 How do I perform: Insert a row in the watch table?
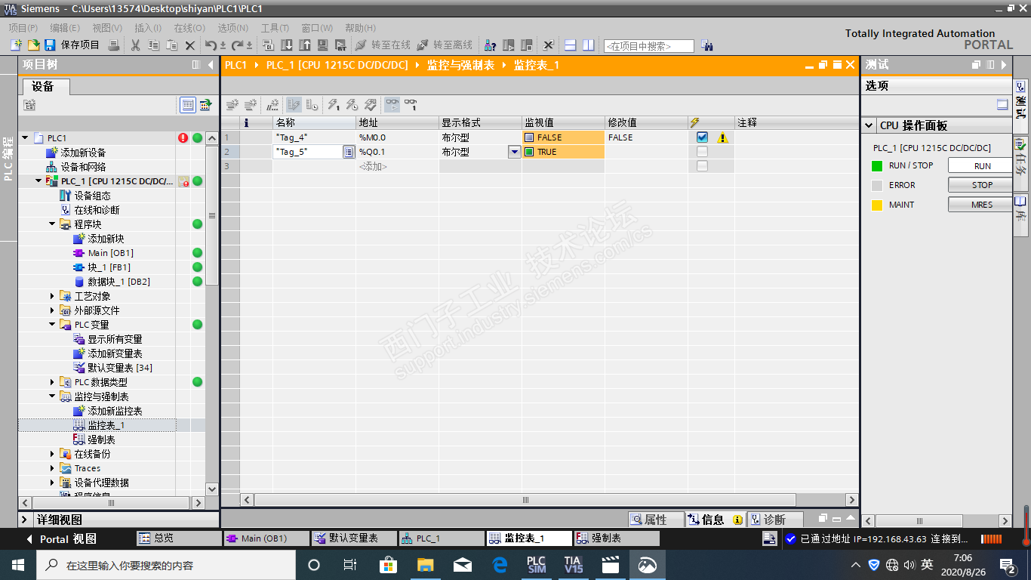tap(232, 105)
